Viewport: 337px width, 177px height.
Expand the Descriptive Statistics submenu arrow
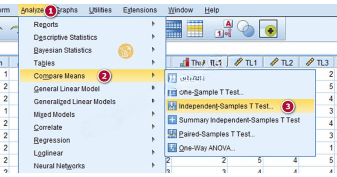(x=153, y=37)
